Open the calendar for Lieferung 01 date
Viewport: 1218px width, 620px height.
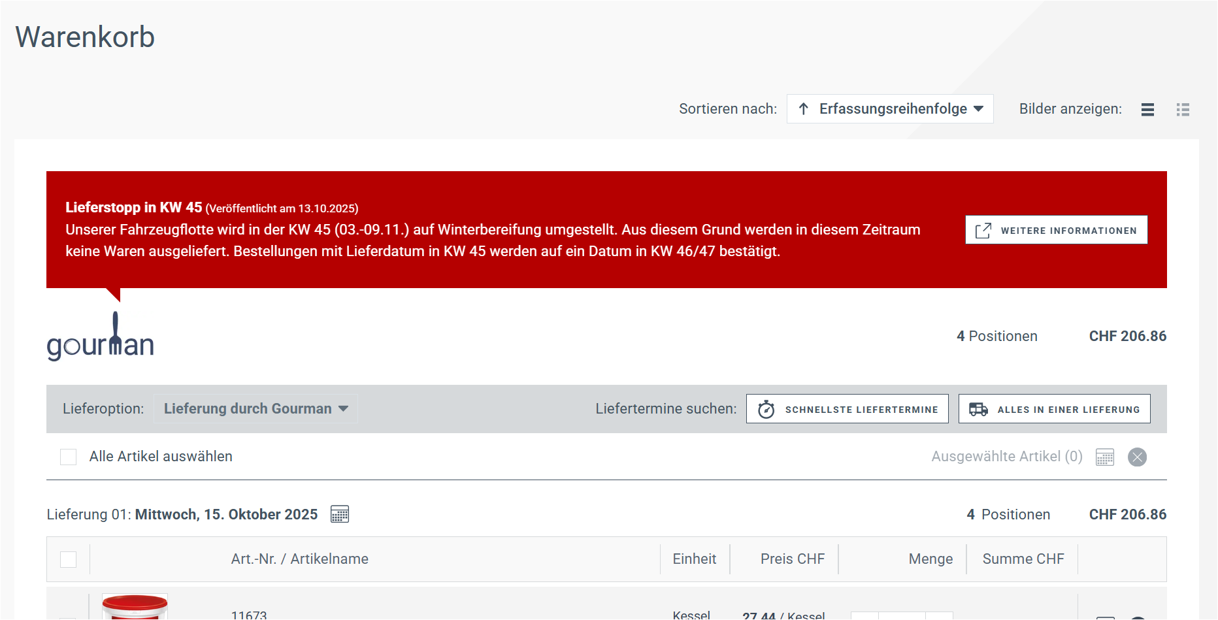pyautogui.click(x=340, y=514)
